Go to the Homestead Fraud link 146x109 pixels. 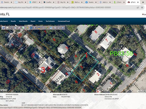point(64,21)
